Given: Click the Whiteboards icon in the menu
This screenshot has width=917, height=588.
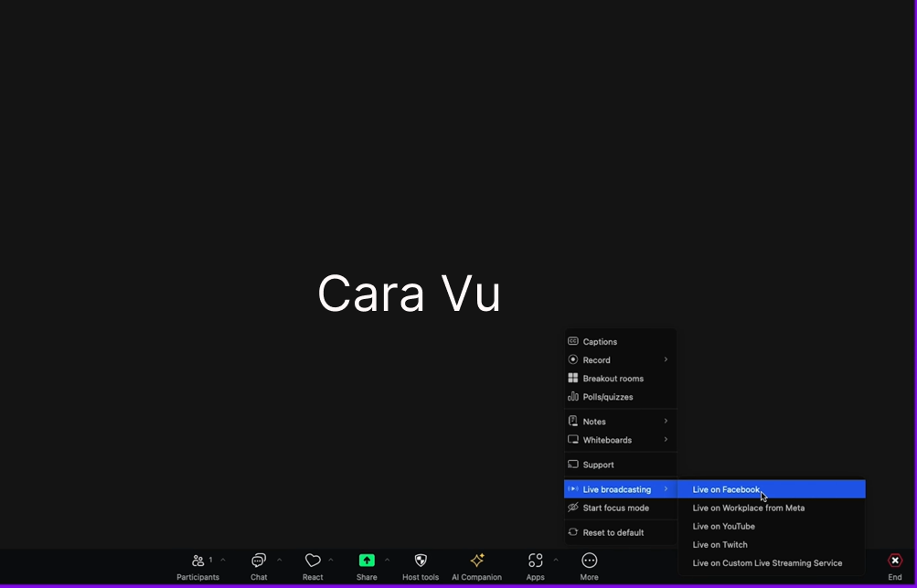Looking at the screenshot, I should click(x=572, y=440).
